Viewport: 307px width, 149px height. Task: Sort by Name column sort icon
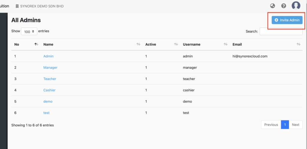tap(139, 44)
